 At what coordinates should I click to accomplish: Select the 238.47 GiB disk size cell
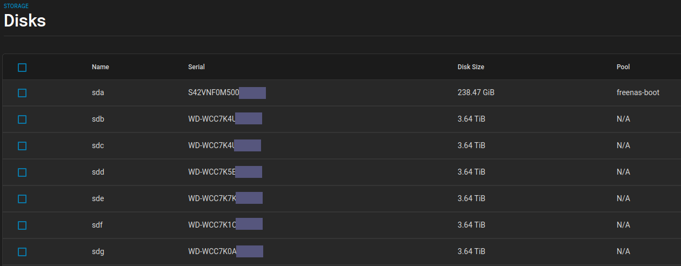click(x=476, y=92)
